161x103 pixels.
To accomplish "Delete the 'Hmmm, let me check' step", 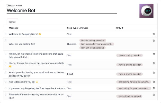I will pyautogui.click(x=154, y=54).
